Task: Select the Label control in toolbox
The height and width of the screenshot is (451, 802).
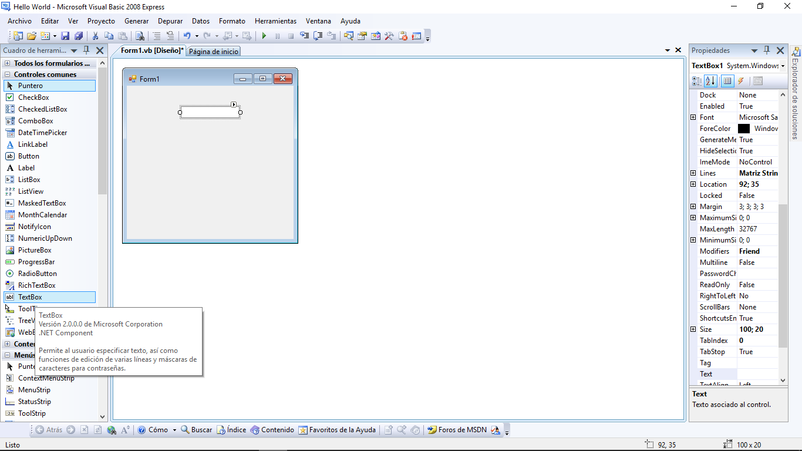Action: (x=49, y=168)
